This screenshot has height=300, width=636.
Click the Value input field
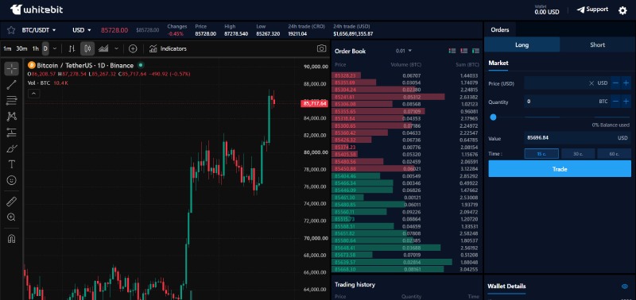point(577,138)
